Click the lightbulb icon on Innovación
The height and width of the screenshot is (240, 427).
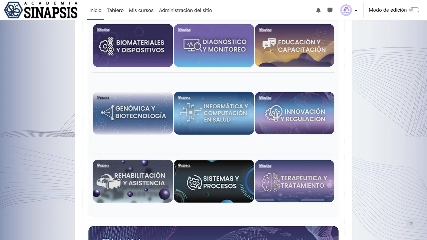tap(274, 114)
